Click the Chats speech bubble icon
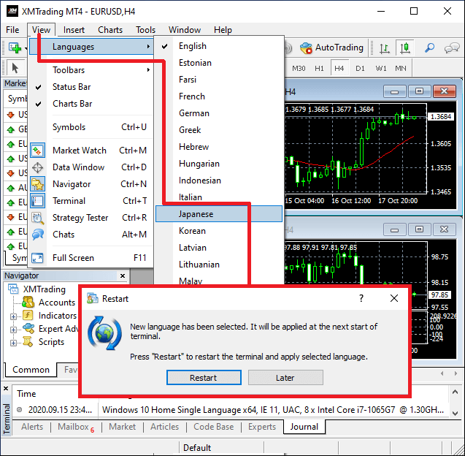 (39, 235)
